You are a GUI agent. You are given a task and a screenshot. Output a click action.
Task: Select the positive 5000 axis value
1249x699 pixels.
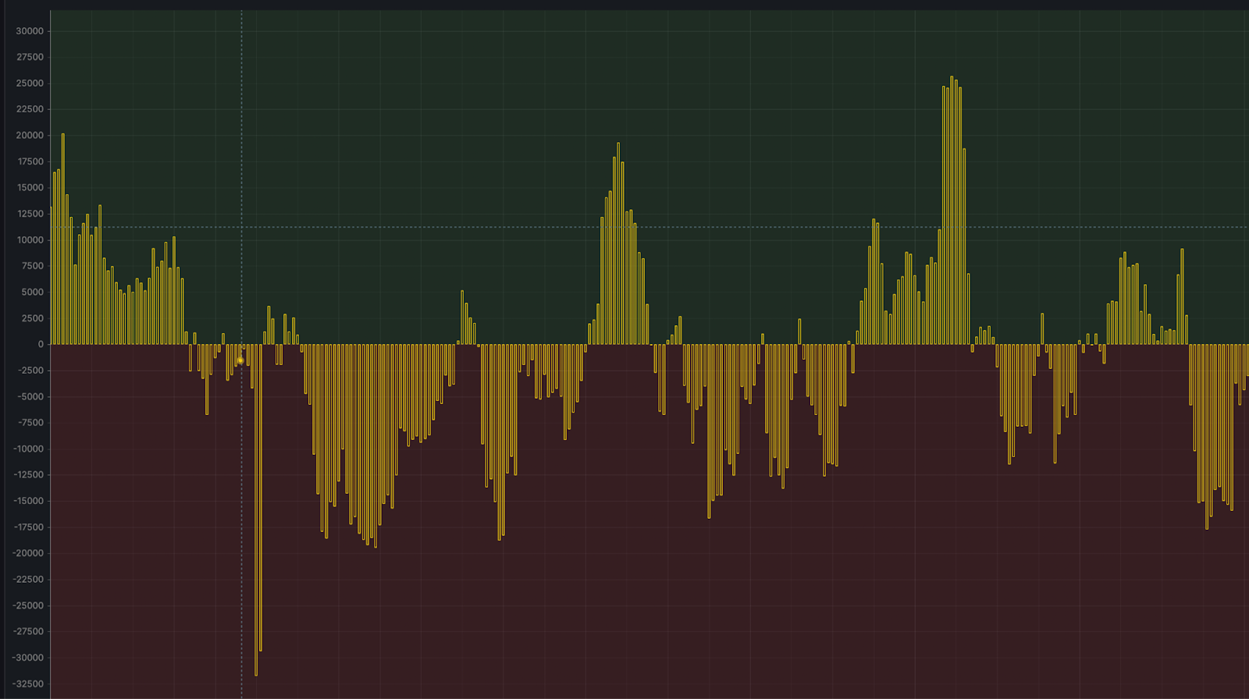[32, 293]
